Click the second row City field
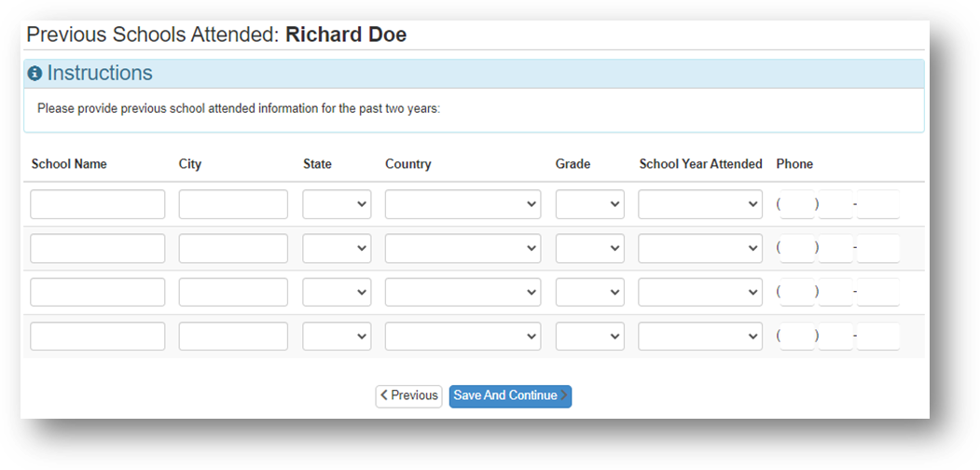This screenshot has height=470, width=980. (233, 248)
